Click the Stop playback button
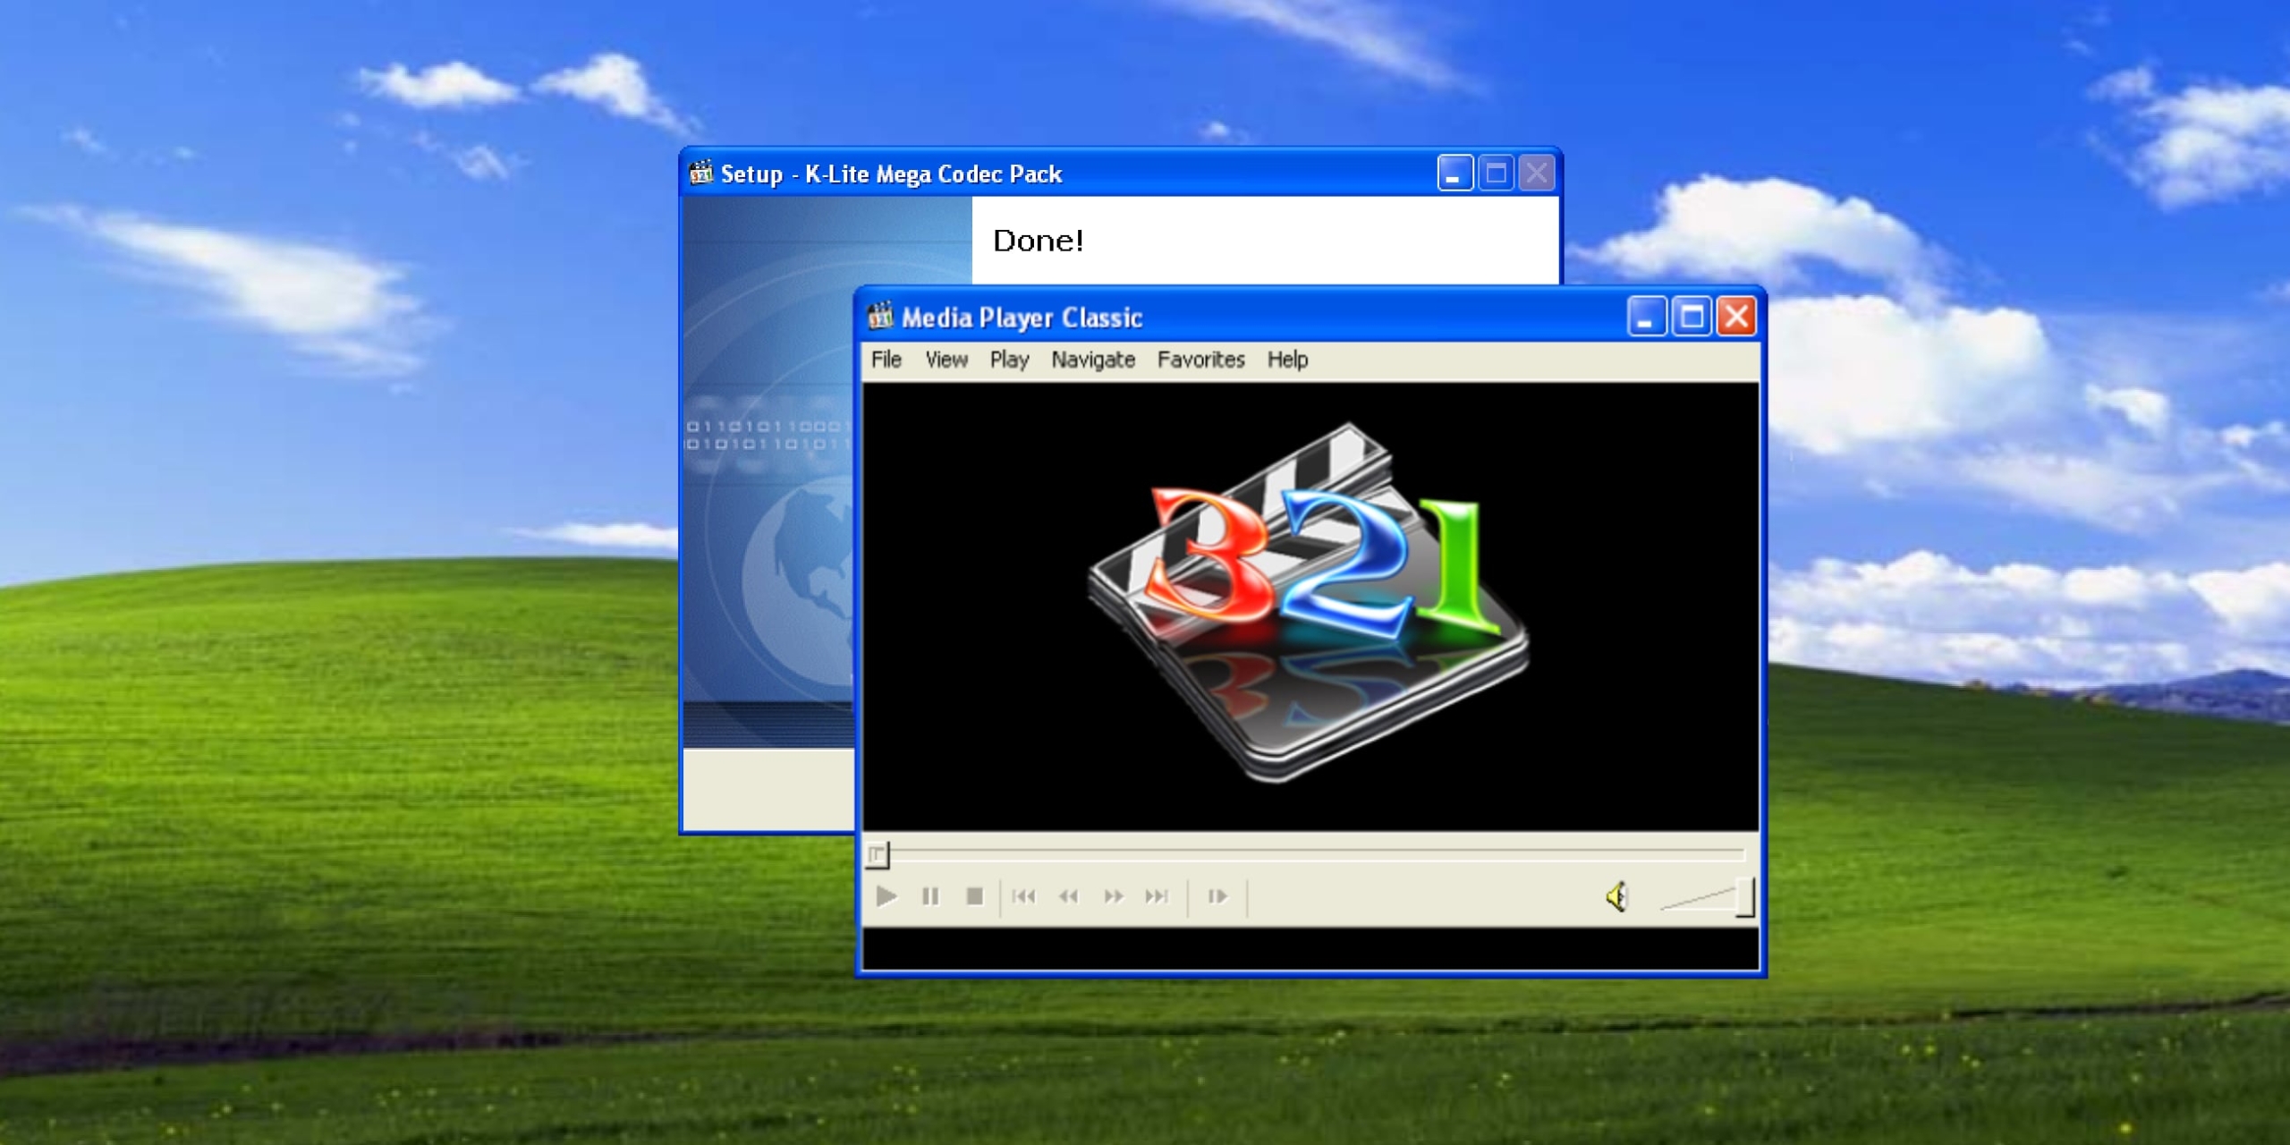 [x=975, y=896]
